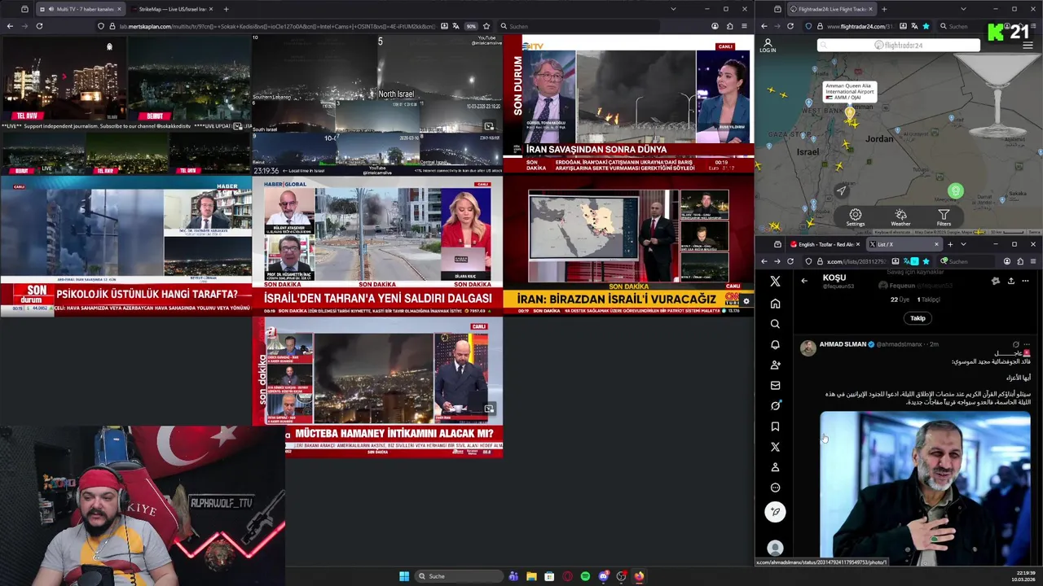The width and height of the screenshot is (1043, 586).
Task: Open list all tabs in Flightradar24 window
Action: pos(963,9)
